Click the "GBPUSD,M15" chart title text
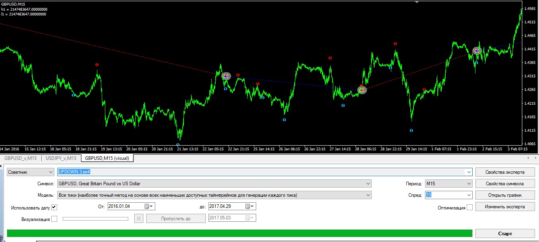This screenshot has width=539, height=242. tap(13, 4)
